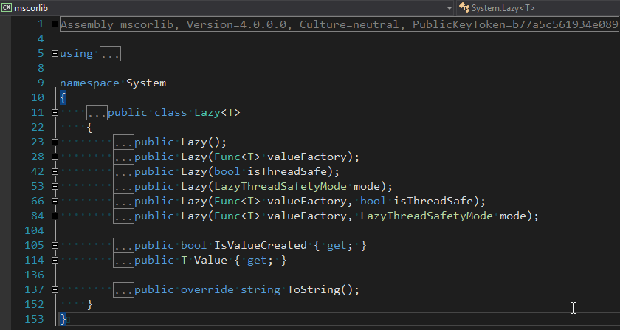Click the ellipsis box before public Lazy();

123,142
